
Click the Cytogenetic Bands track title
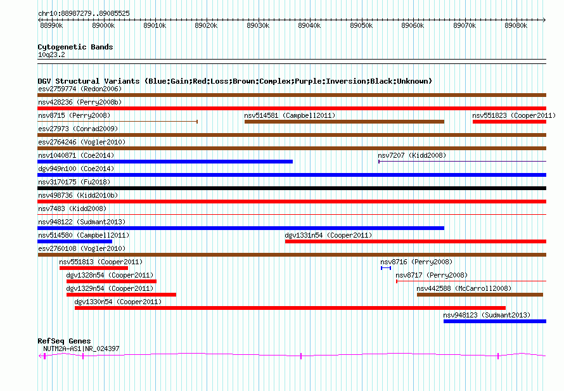click(75, 47)
